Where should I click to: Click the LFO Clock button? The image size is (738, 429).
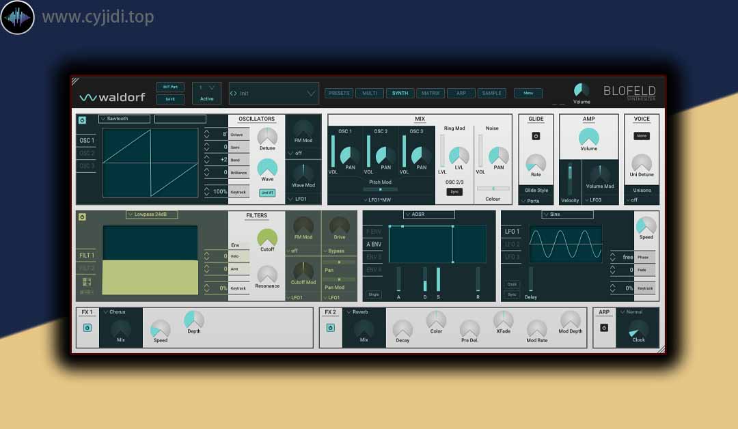point(512,284)
